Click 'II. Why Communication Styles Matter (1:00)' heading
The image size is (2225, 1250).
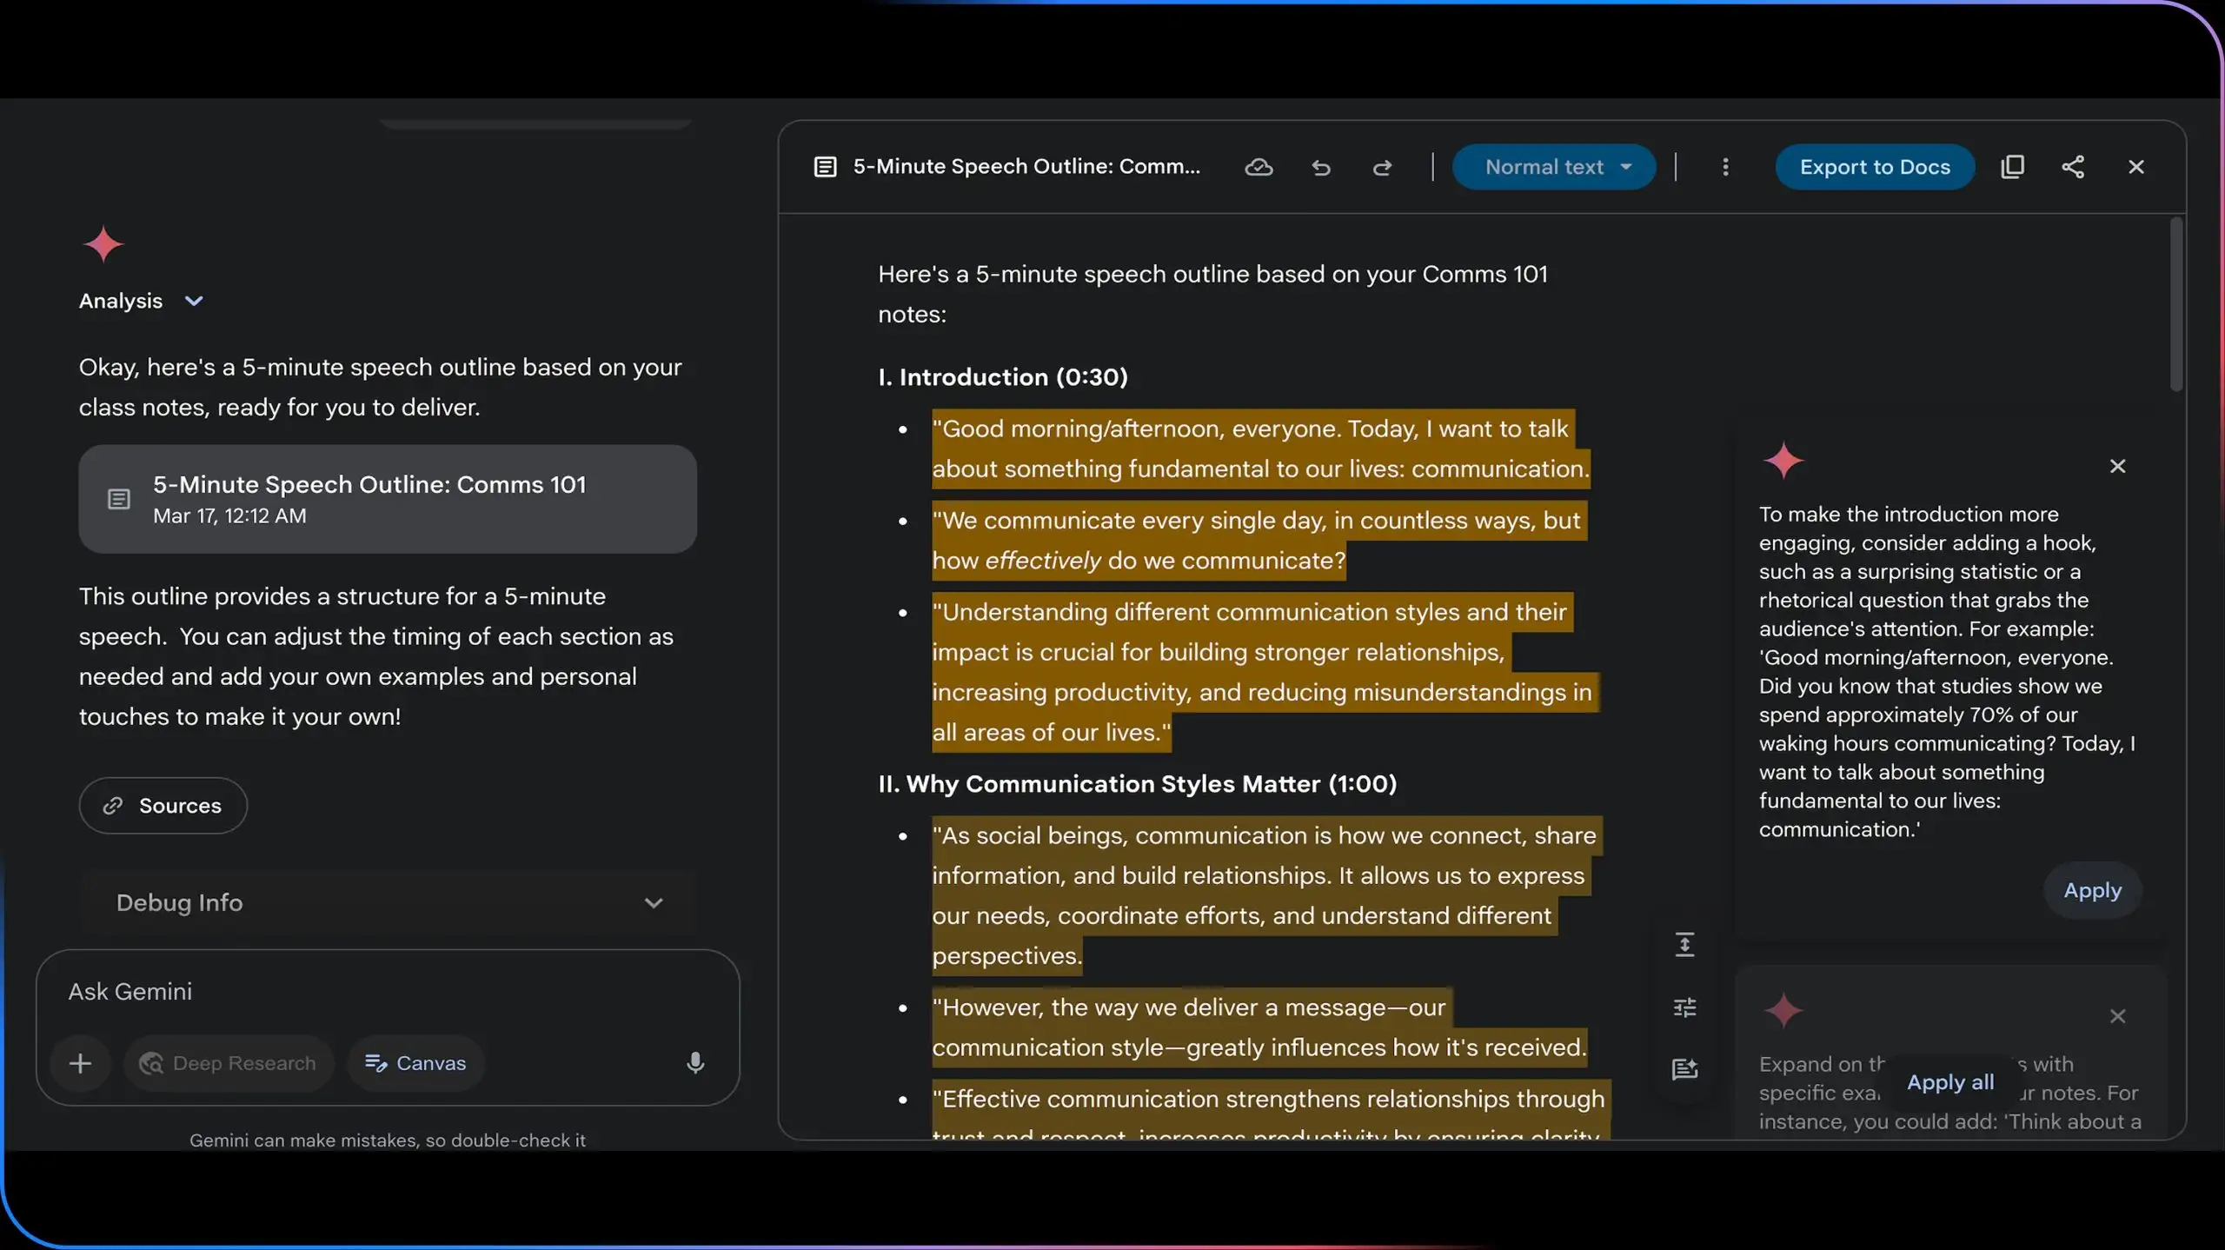click(1138, 784)
